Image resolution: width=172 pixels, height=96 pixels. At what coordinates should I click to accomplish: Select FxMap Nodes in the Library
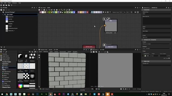point(6,60)
